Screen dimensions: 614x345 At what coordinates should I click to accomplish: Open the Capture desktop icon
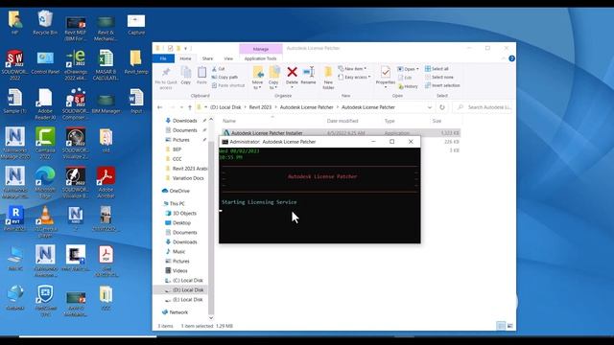tap(136, 24)
